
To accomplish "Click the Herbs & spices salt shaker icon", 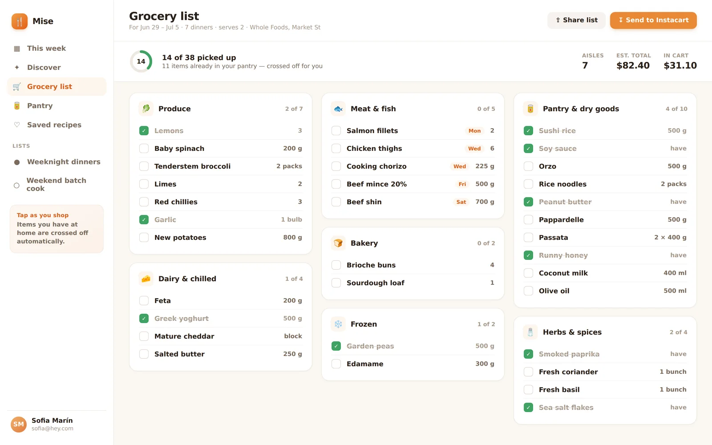I will [x=530, y=332].
